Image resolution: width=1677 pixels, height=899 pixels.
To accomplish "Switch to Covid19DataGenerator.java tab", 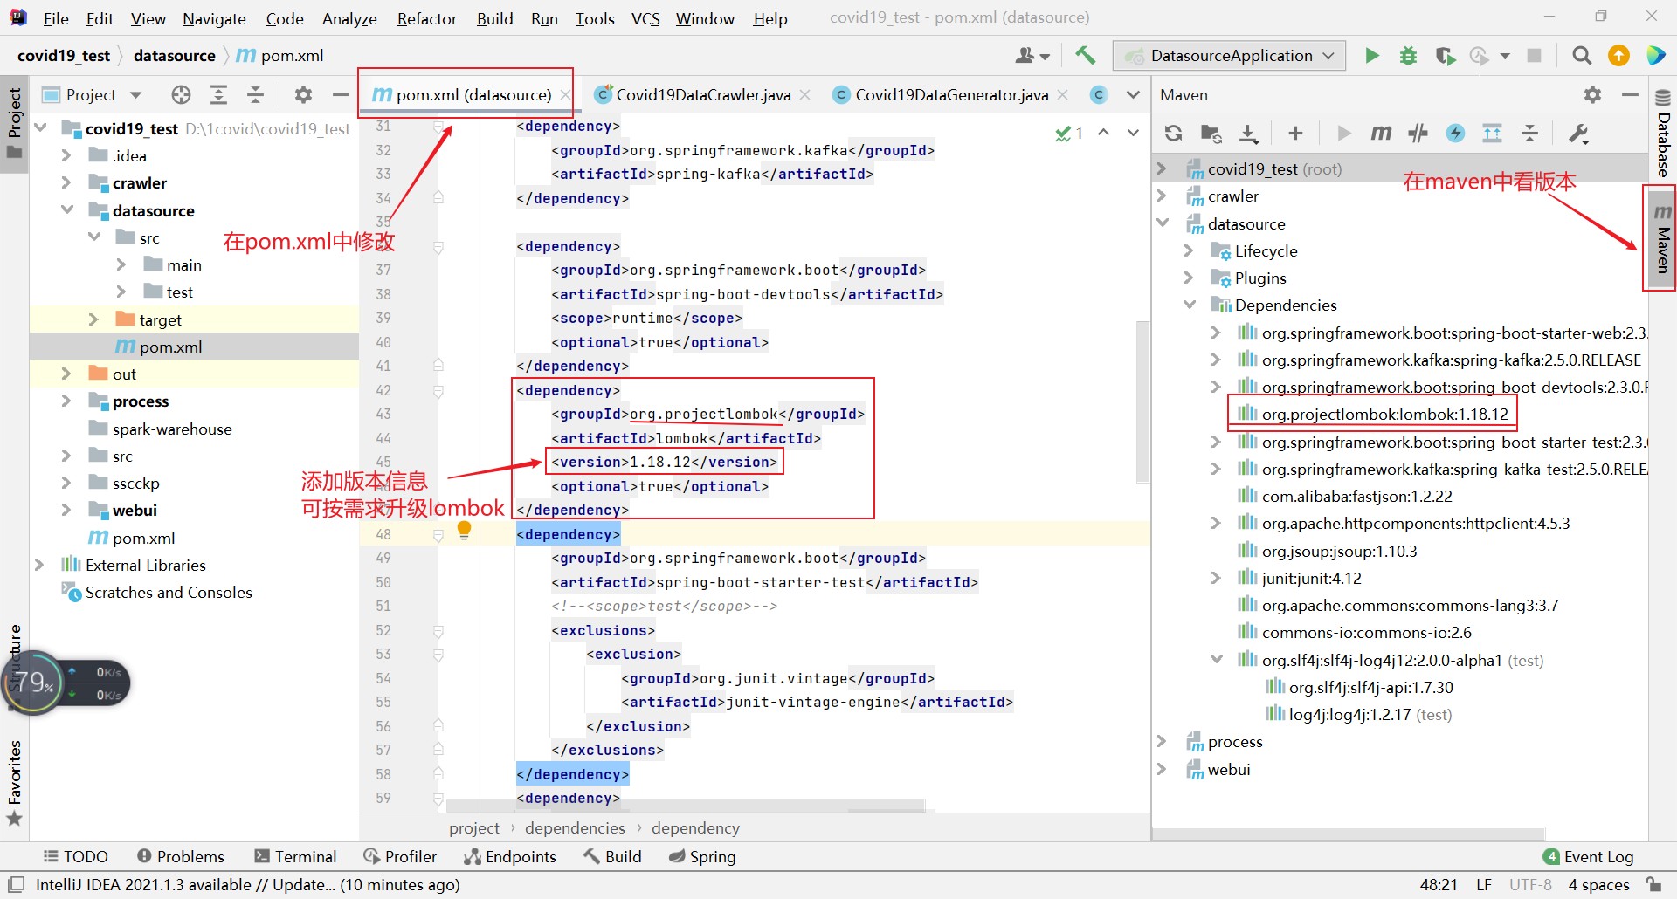I will click(x=950, y=94).
